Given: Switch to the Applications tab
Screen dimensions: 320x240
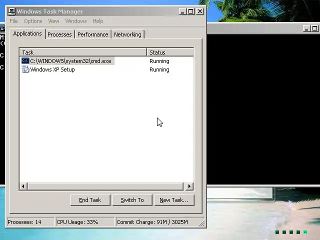Looking at the screenshot, I should (27, 33).
